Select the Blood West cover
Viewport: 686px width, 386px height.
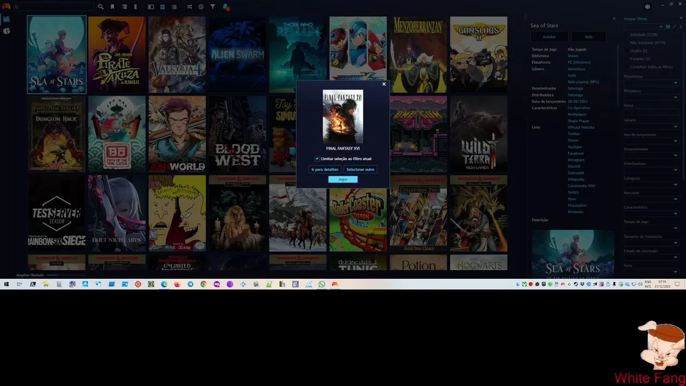tap(237, 134)
